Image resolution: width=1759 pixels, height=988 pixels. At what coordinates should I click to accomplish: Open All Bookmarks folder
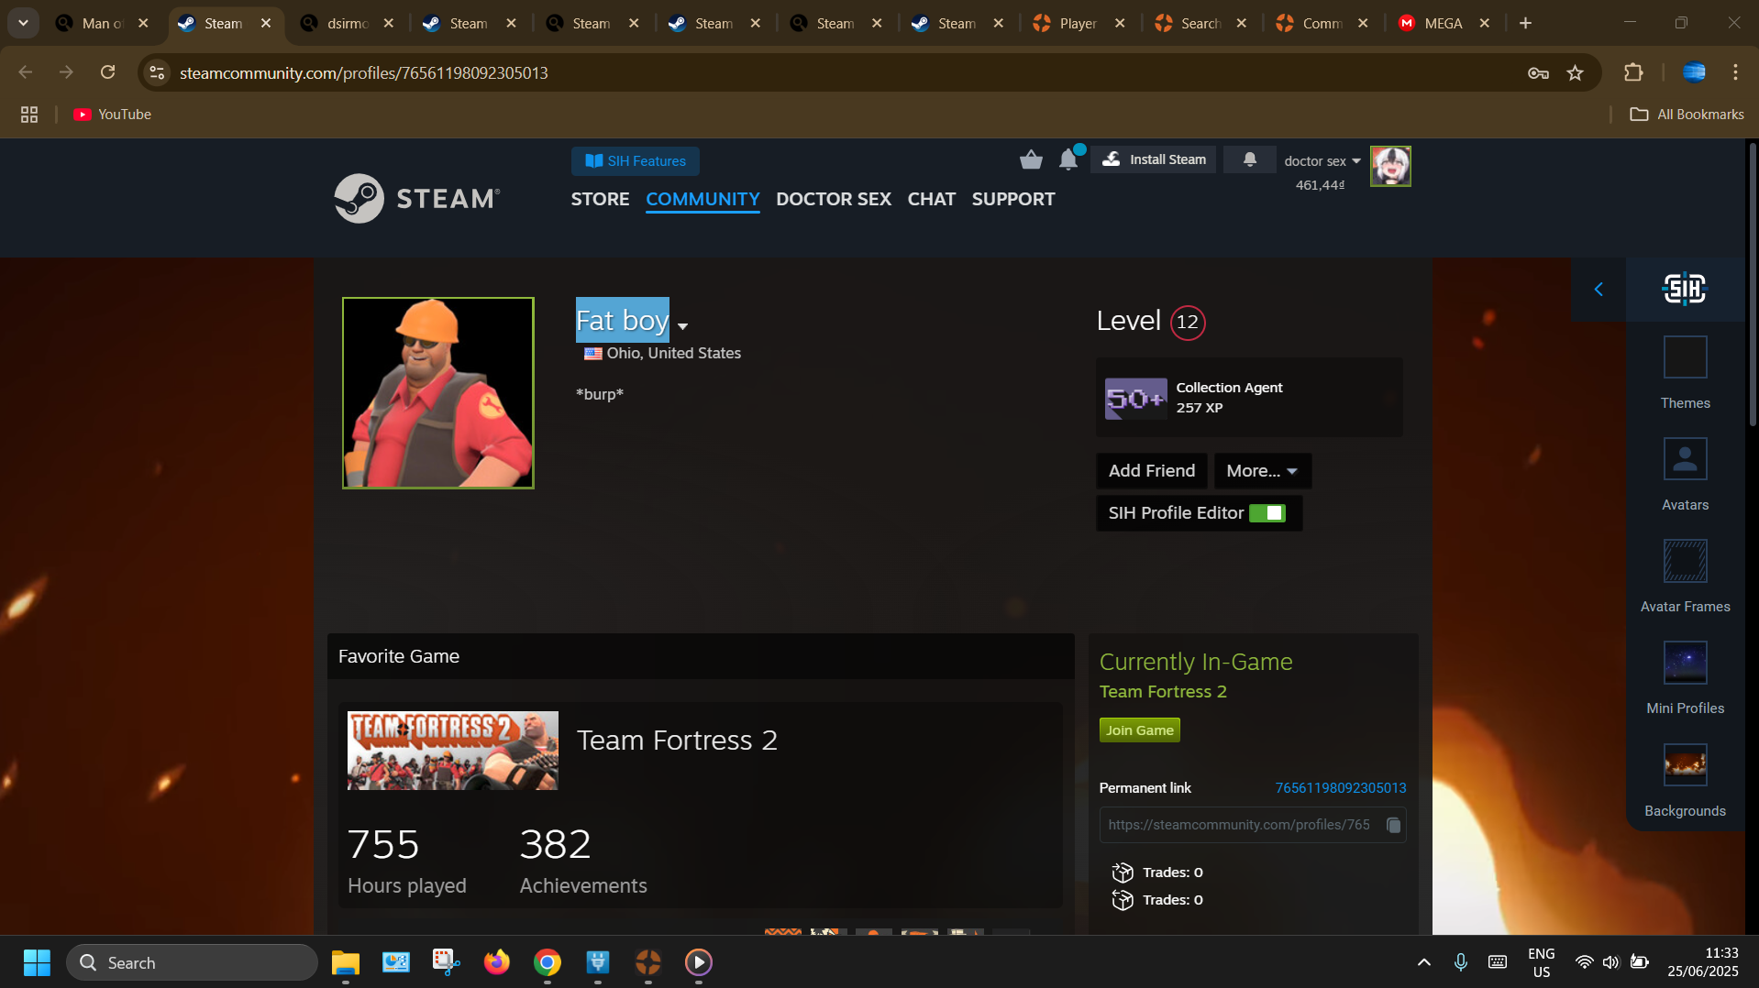click(x=1687, y=115)
